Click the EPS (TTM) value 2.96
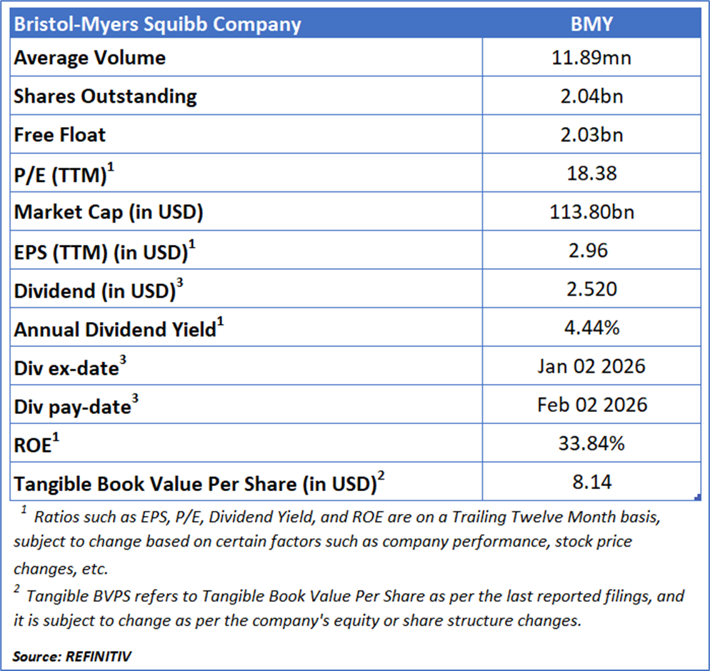Image resolution: width=710 pixels, height=671 pixels. click(591, 251)
